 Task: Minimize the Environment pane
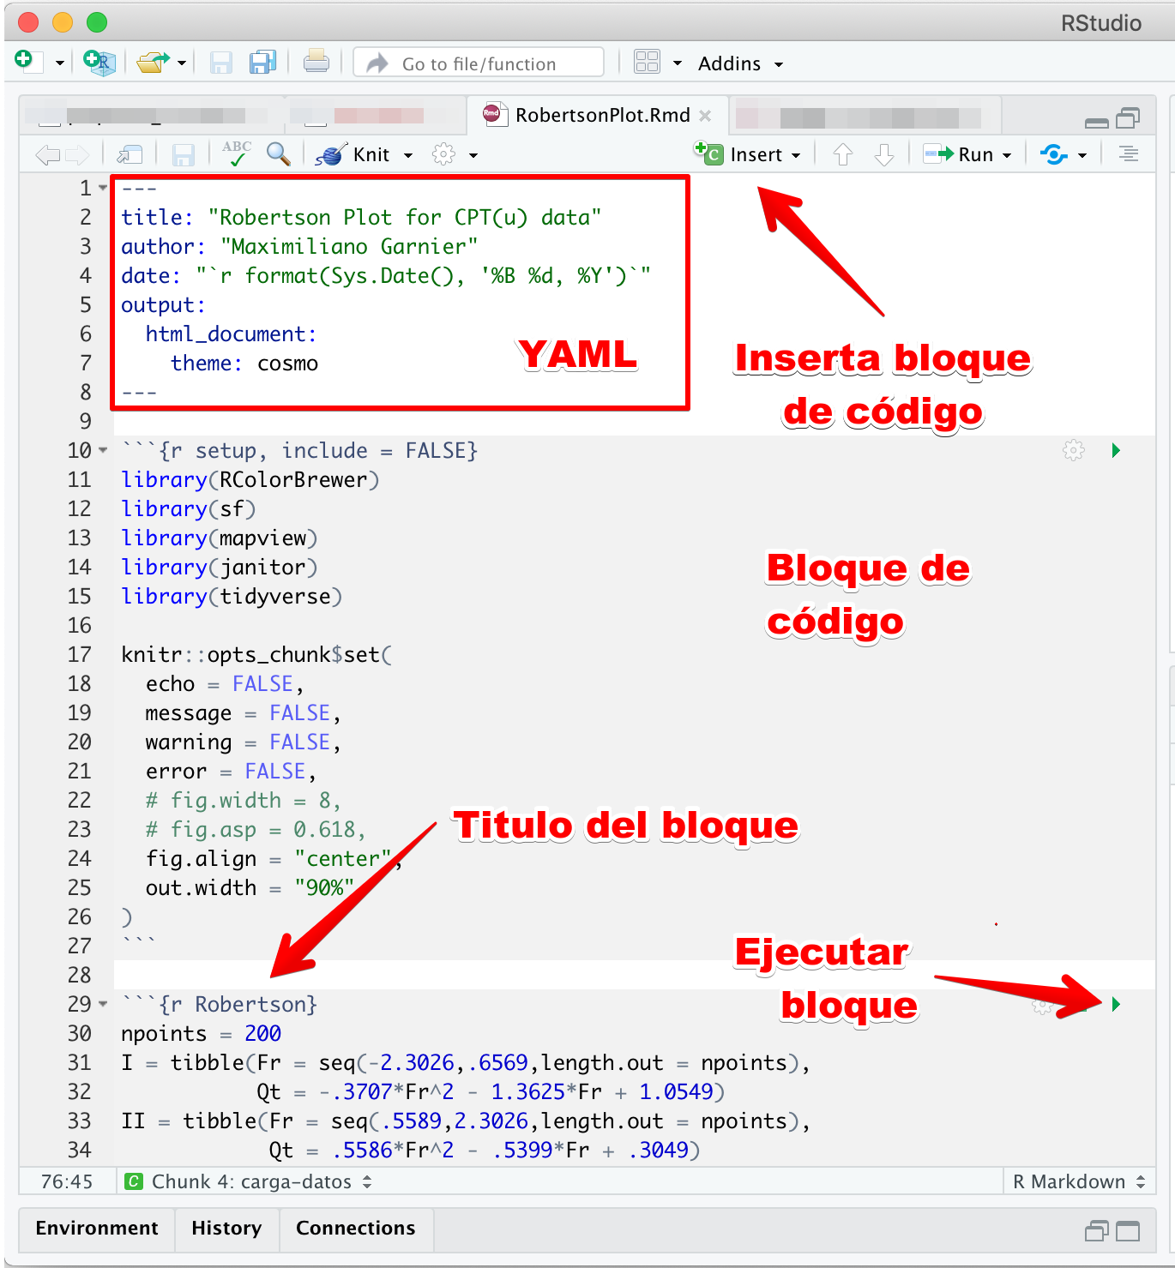point(1097,1232)
